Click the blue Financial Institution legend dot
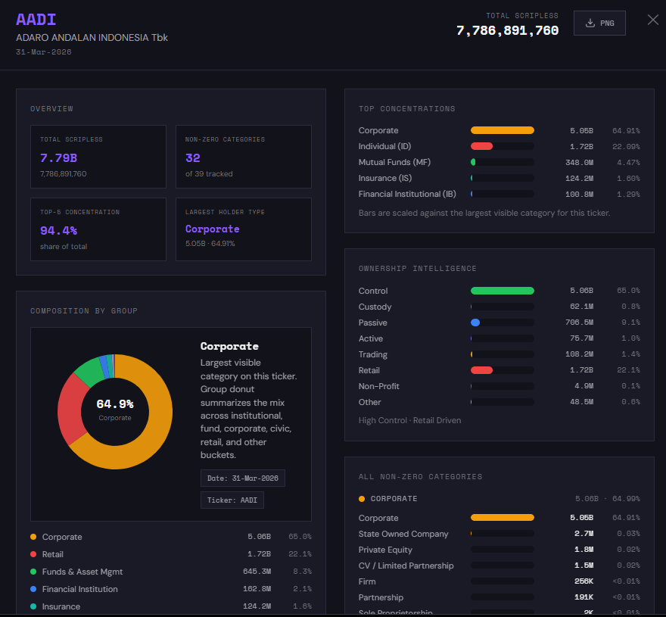This screenshot has width=666, height=617. [x=33, y=589]
